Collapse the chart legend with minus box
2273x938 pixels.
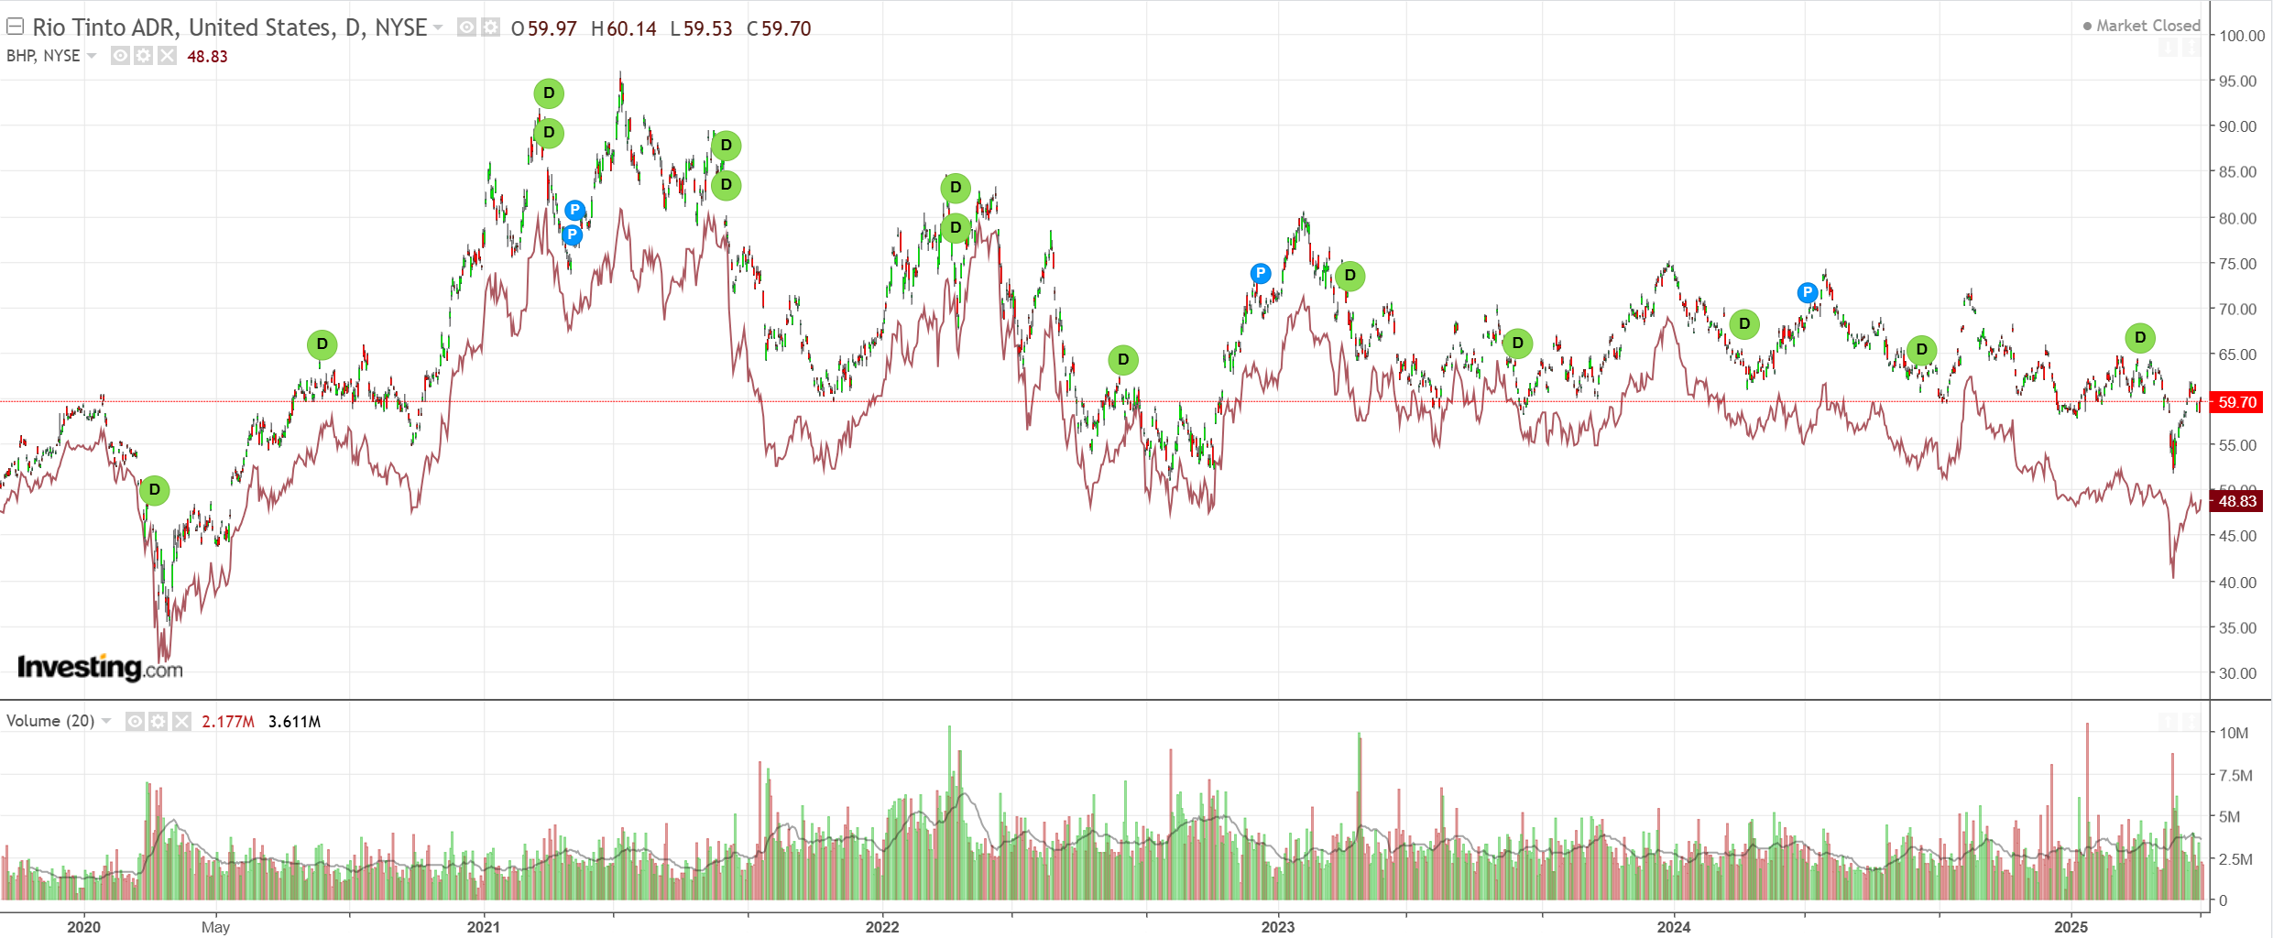pos(15,27)
